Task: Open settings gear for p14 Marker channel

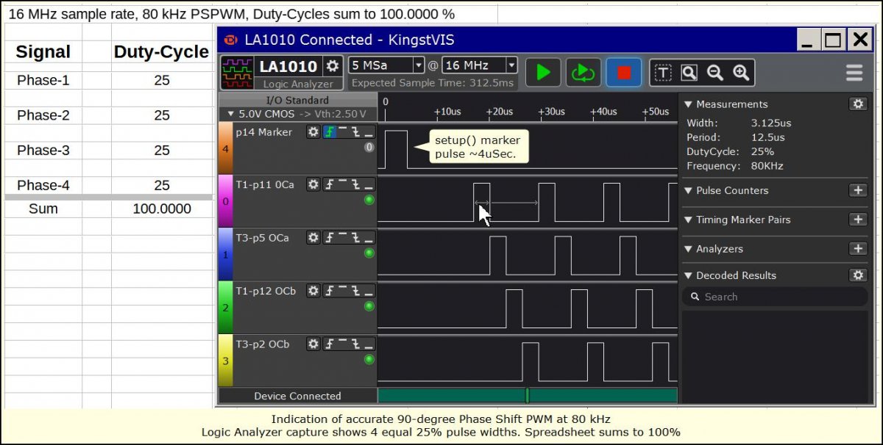Action: tap(313, 132)
